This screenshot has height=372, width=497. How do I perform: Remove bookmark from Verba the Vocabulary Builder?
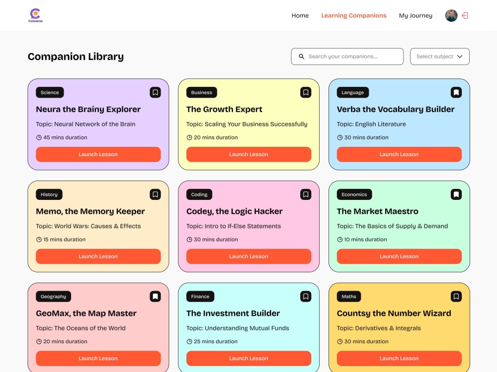click(x=456, y=92)
